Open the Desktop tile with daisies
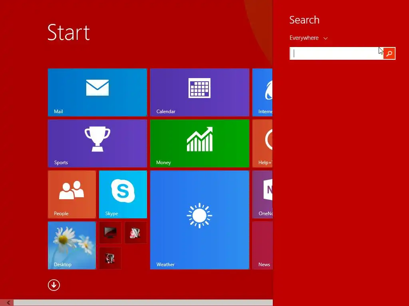 pyautogui.click(x=72, y=245)
